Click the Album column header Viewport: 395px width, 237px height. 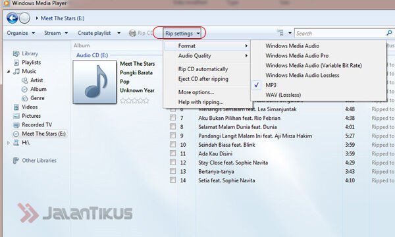(x=82, y=45)
